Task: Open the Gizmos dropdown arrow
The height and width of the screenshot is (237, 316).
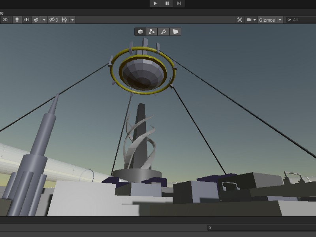Action: coord(280,19)
